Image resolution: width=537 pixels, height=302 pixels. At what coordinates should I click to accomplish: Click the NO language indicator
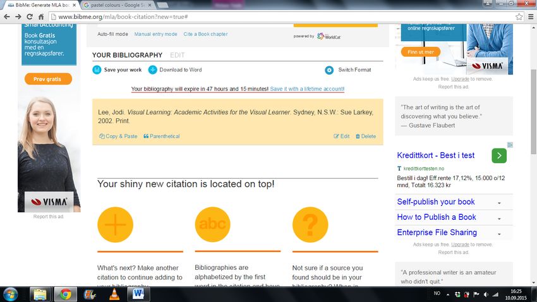pyautogui.click(x=437, y=293)
